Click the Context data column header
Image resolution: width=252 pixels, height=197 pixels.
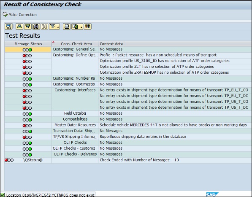[175, 44]
